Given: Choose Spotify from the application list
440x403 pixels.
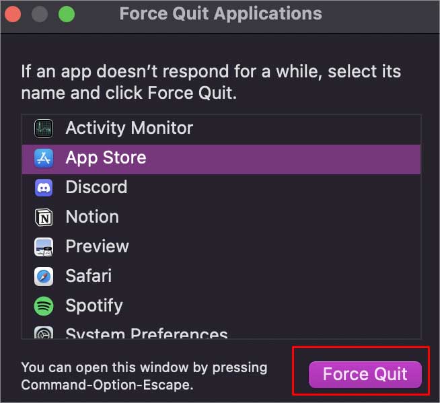Looking at the screenshot, I should [221, 305].
